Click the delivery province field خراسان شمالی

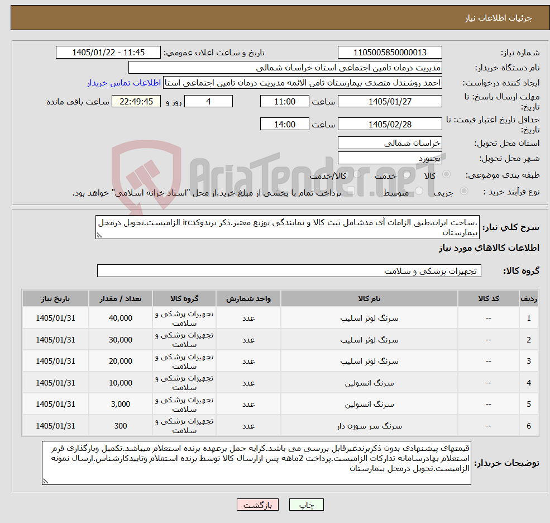[390, 143]
